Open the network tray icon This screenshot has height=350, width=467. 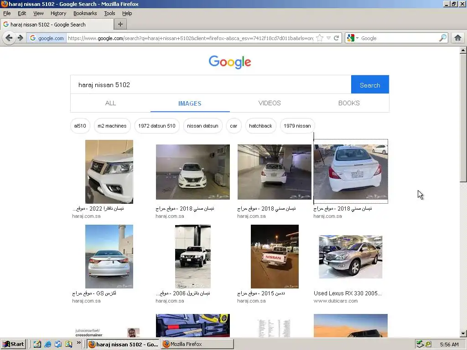click(x=420, y=344)
